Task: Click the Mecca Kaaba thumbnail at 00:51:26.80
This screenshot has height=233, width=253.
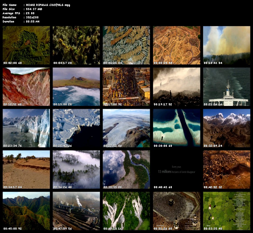Action: click(x=177, y=211)
